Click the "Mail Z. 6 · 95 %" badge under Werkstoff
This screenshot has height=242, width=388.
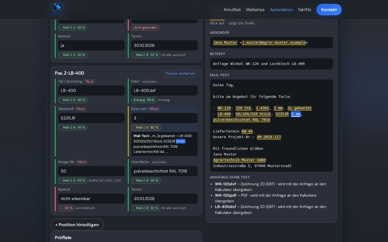(73, 127)
